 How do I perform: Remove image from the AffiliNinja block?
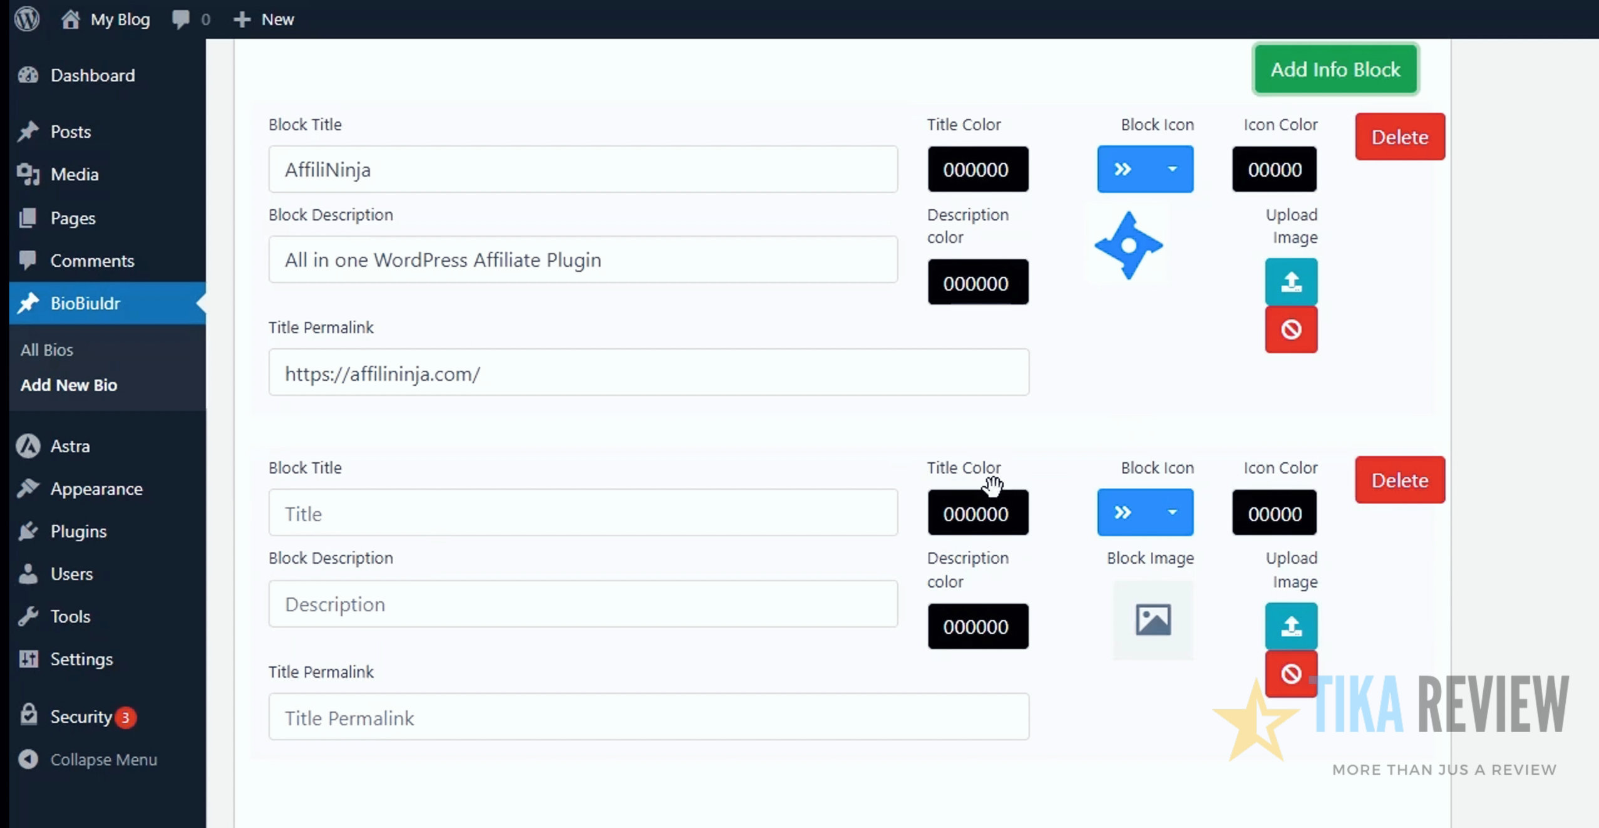[1291, 329]
